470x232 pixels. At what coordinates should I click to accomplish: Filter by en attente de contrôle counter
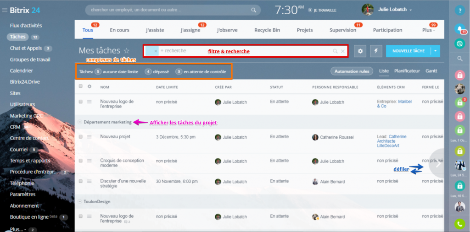[201, 72]
